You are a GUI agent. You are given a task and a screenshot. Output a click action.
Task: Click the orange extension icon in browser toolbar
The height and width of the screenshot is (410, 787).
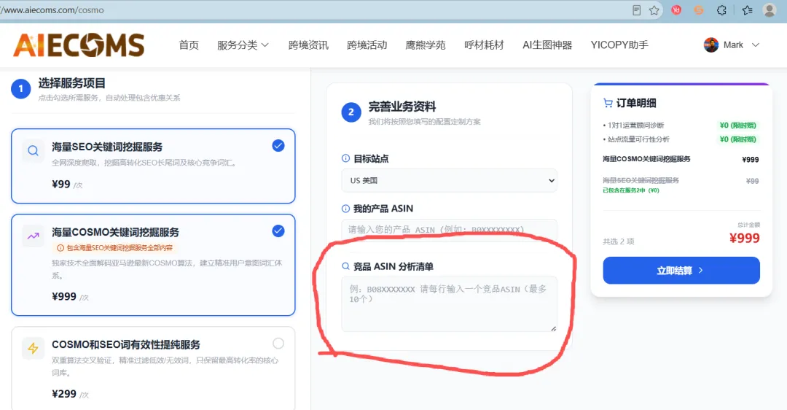point(699,10)
